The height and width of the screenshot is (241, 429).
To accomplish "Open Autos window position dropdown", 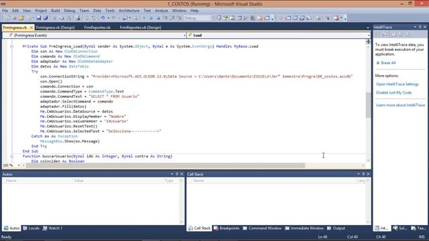I will coord(172,174).
